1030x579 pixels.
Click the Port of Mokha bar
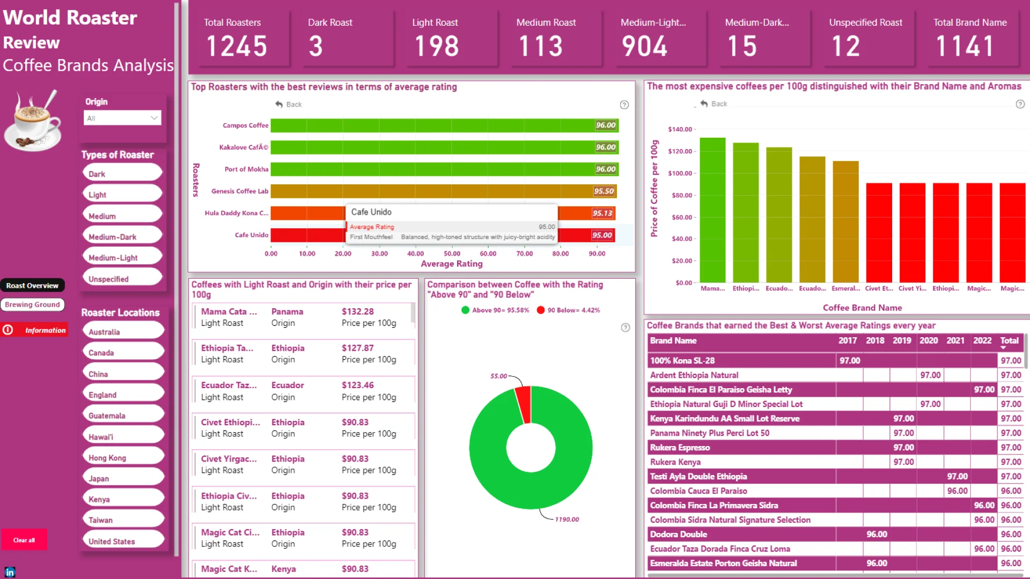point(445,169)
